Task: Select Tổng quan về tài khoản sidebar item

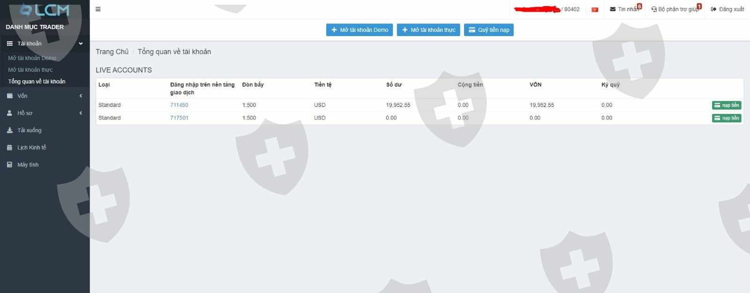Action: (x=37, y=82)
